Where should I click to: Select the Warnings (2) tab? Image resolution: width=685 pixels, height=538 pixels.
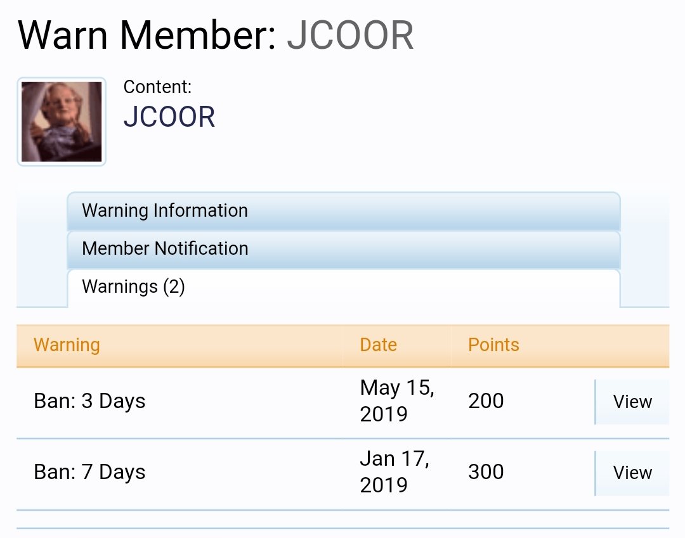pos(343,288)
